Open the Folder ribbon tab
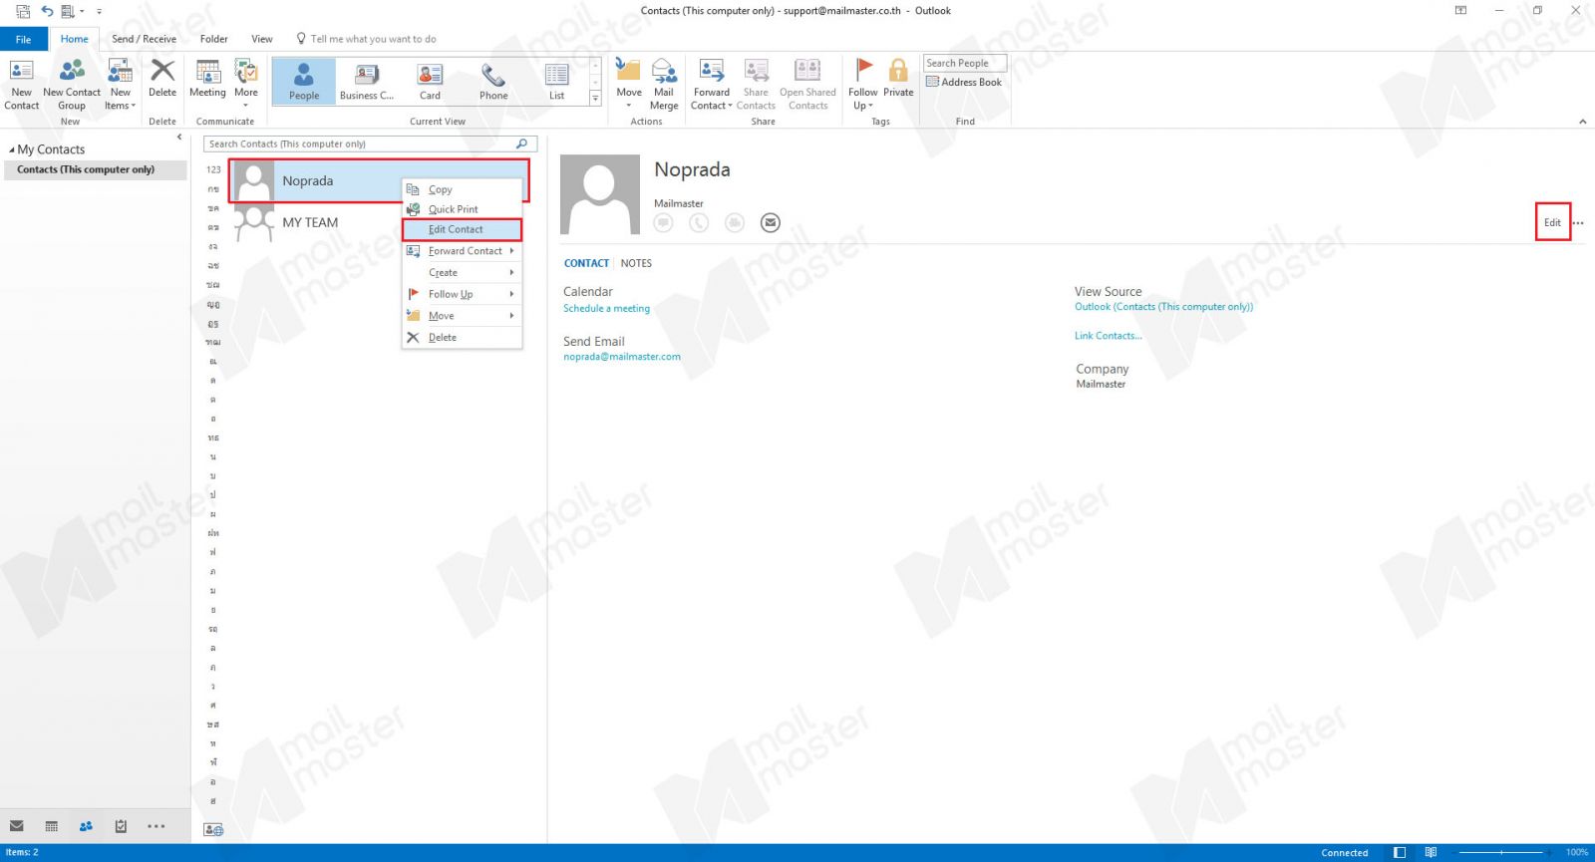This screenshot has width=1595, height=862. pos(214,39)
